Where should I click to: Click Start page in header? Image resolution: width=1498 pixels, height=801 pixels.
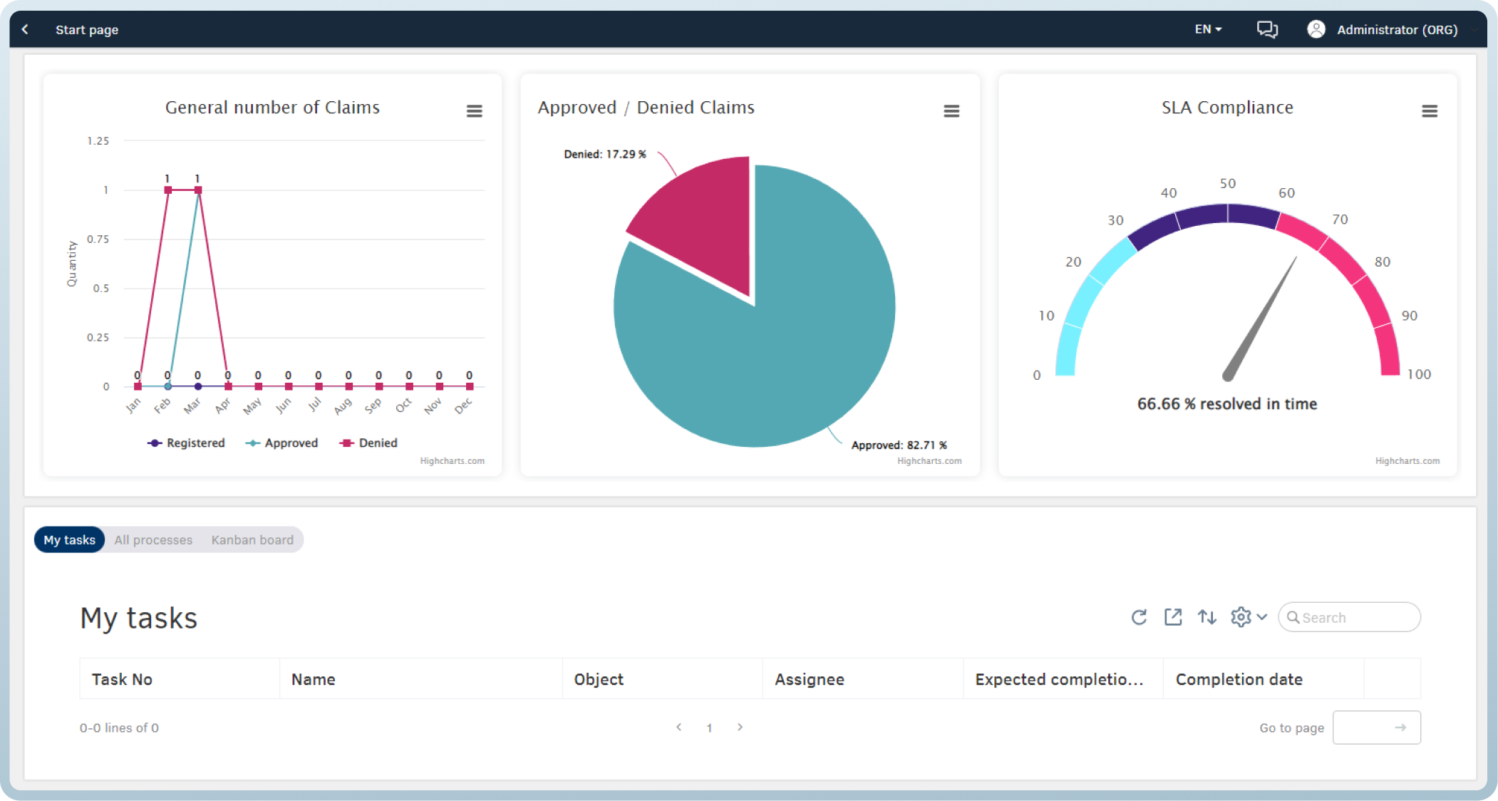(87, 30)
